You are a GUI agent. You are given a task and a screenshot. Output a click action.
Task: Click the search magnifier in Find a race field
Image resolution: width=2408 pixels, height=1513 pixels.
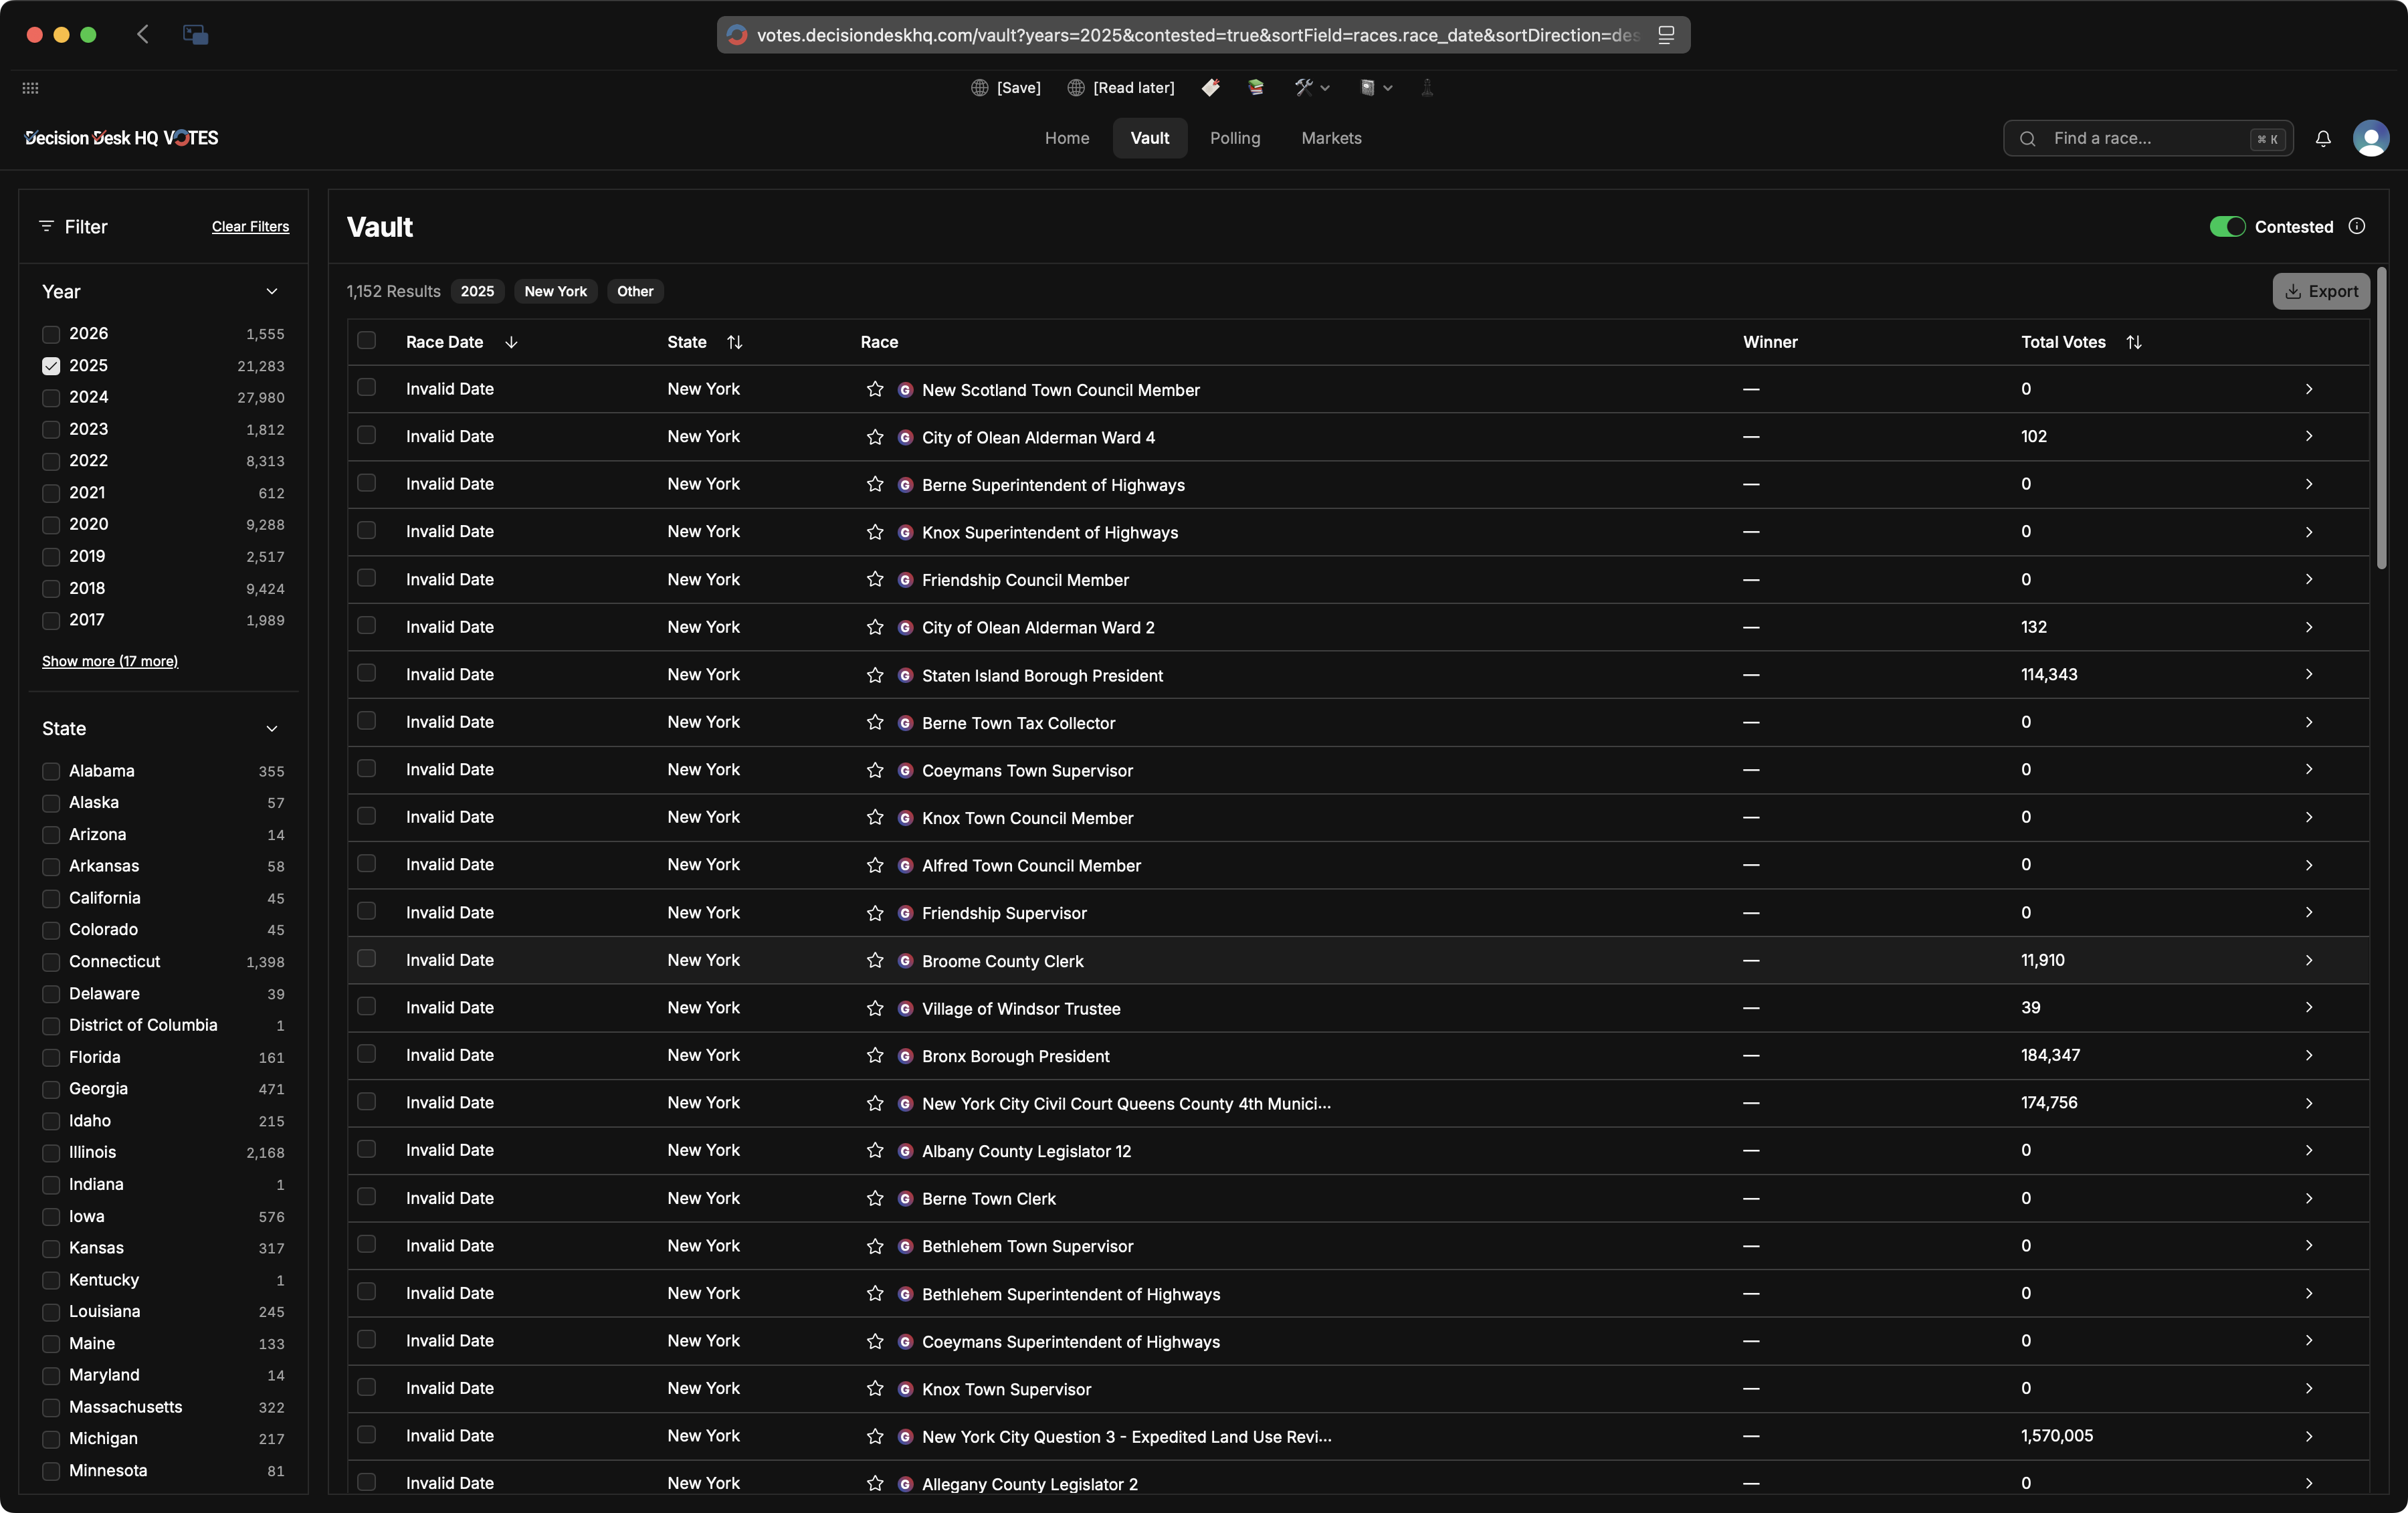[2028, 138]
